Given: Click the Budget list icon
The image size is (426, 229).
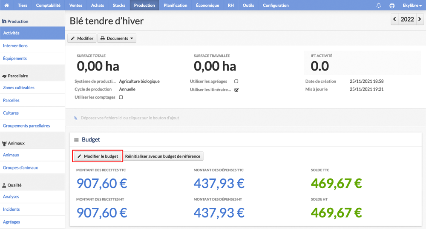Looking at the screenshot, I should pos(76,140).
